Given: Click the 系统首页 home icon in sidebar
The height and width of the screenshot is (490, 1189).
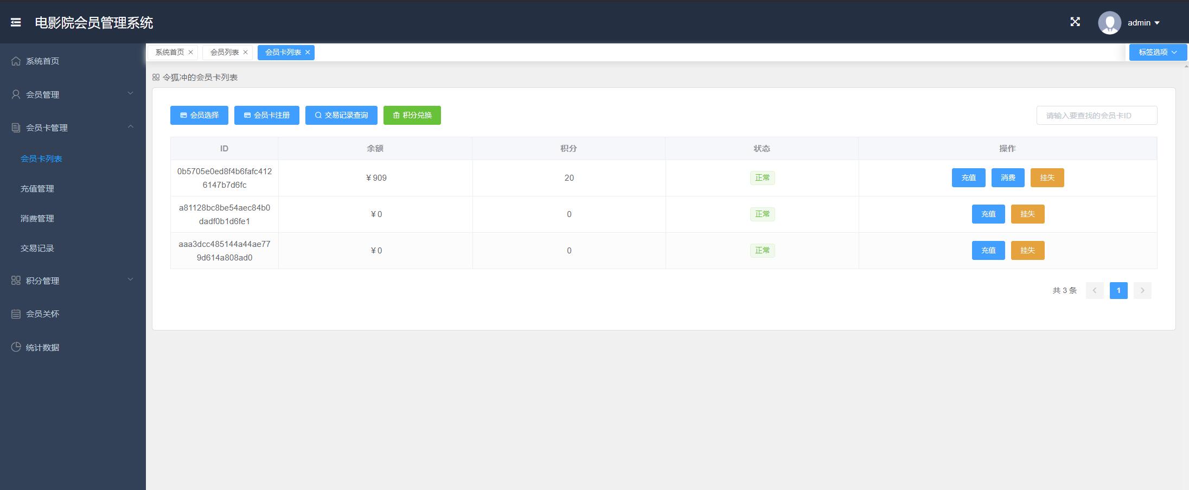Looking at the screenshot, I should (16, 61).
